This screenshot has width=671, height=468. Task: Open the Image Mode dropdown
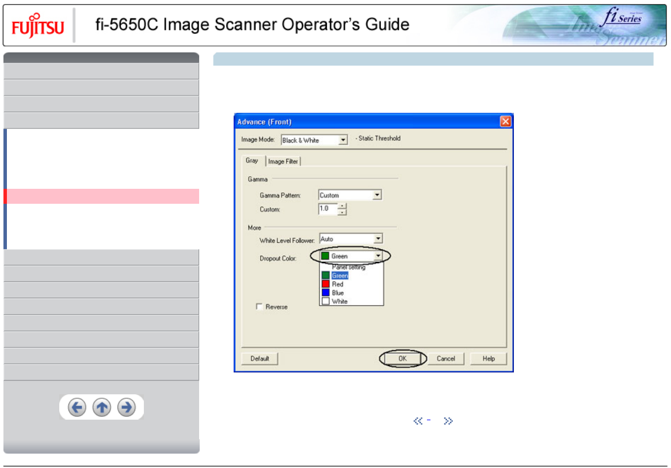(x=343, y=140)
